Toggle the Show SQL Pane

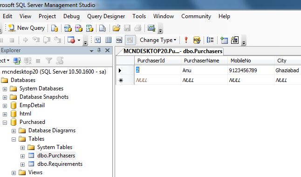click(119, 40)
